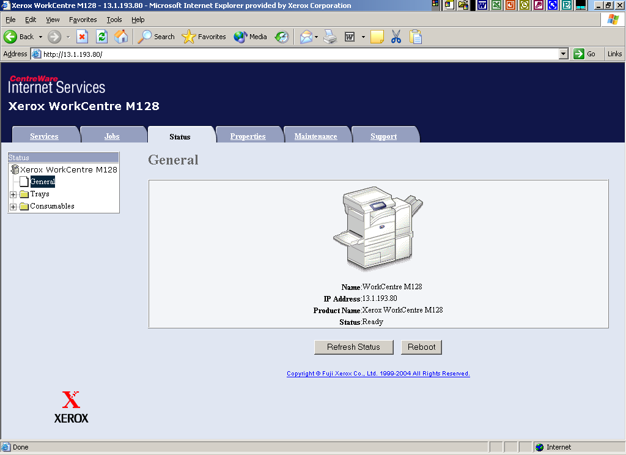Click the Print icon in toolbar
The height and width of the screenshot is (455, 626).
pyautogui.click(x=330, y=37)
